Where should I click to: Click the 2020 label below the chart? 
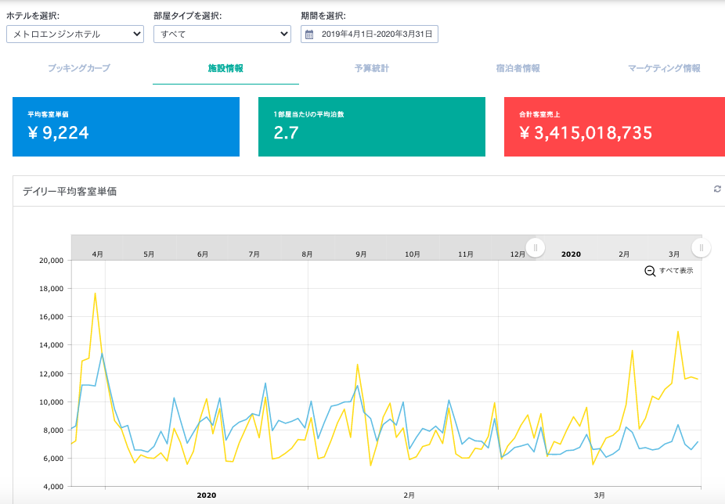tap(206, 495)
